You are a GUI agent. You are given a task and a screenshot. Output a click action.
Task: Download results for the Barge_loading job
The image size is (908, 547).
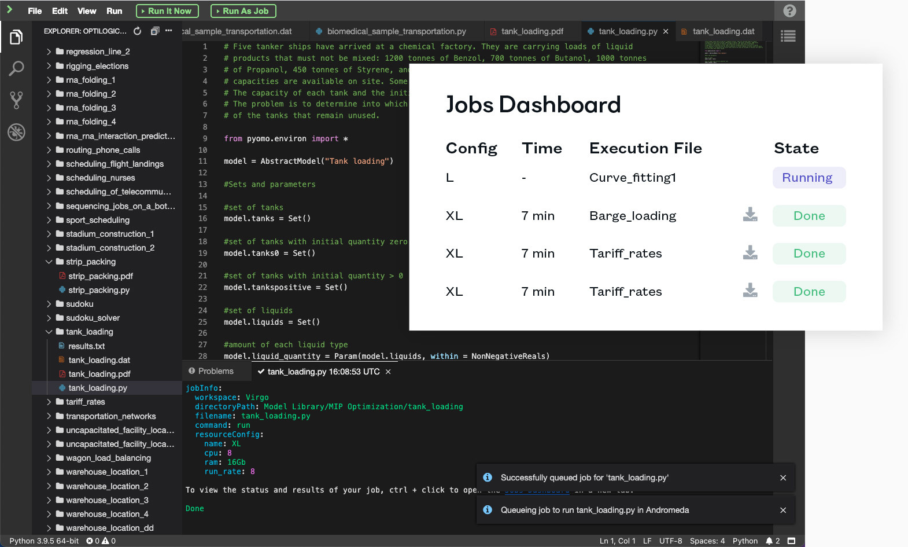coord(750,215)
